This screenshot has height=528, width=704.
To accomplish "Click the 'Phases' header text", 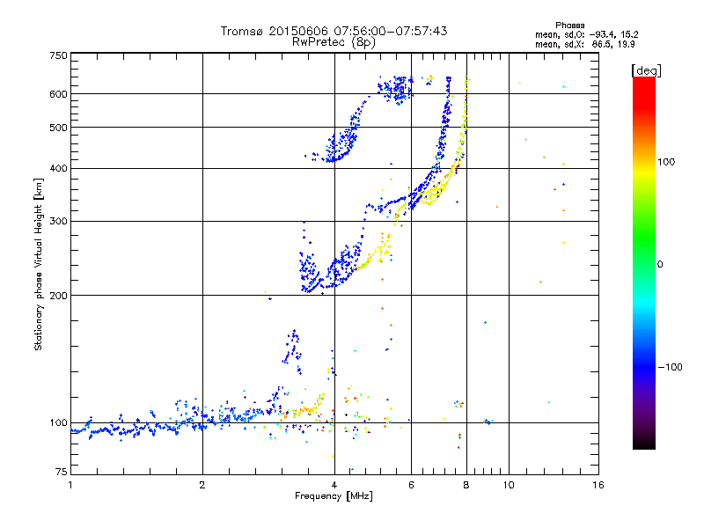I will click(x=569, y=26).
